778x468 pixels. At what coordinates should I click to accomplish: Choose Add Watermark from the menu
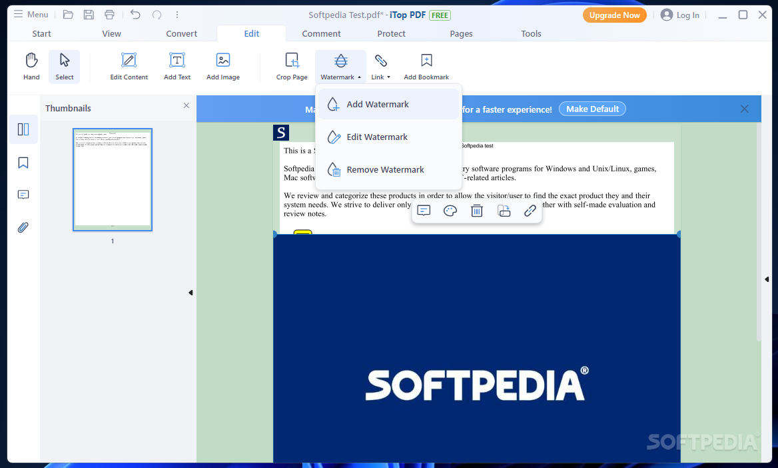(x=388, y=104)
